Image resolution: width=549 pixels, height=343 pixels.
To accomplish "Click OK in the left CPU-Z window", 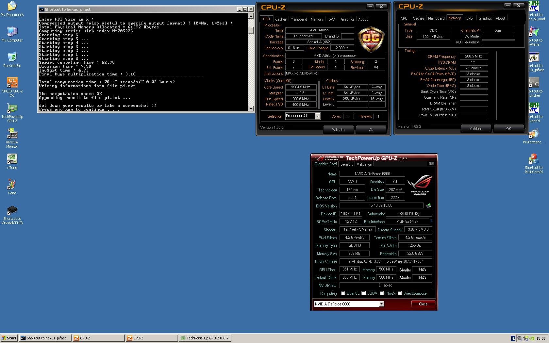I will [x=371, y=130].
